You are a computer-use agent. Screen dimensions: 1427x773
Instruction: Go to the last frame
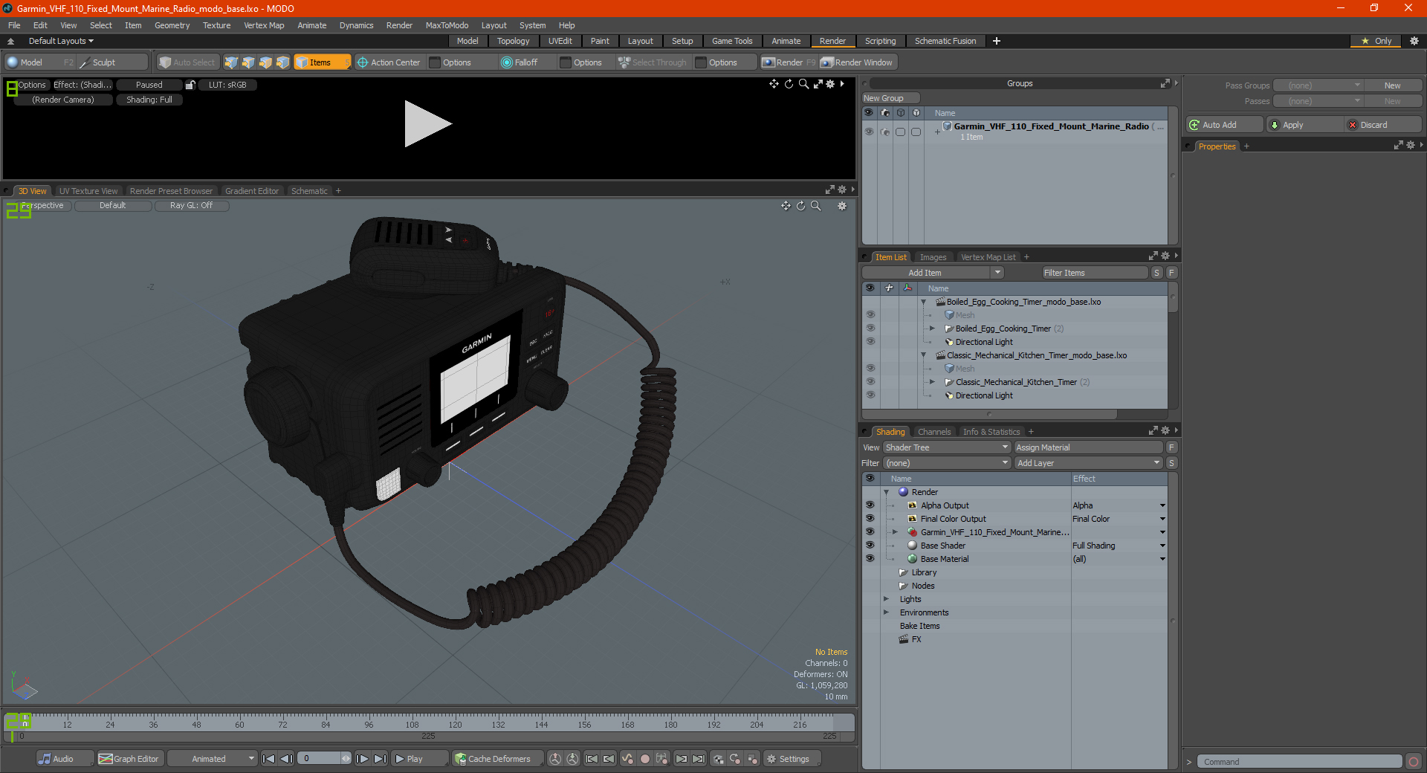(x=380, y=759)
